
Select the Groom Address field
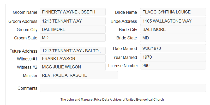(x=73, y=21)
